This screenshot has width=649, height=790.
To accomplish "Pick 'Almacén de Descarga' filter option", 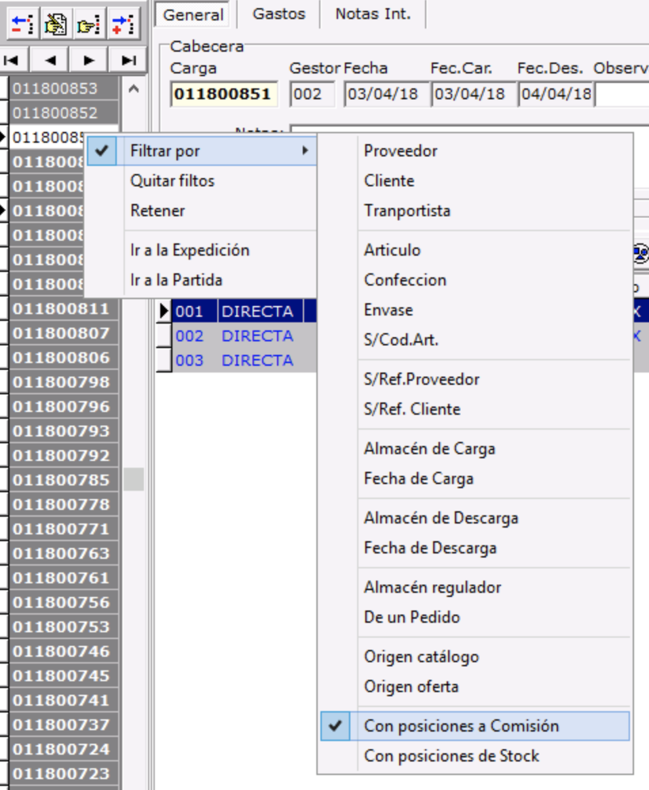I will point(441,518).
